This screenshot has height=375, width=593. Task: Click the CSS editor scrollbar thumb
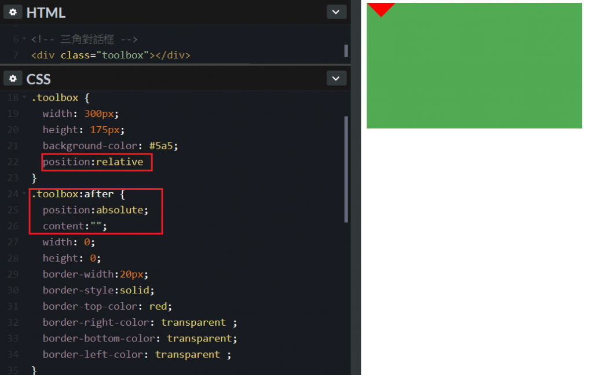pyautogui.click(x=346, y=170)
